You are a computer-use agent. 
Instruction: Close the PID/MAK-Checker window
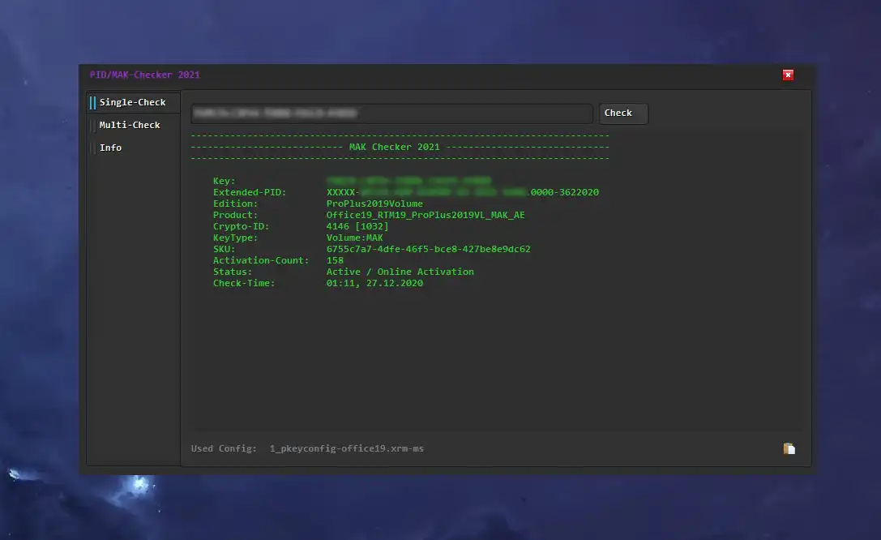pyautogui.click(x=788, y=75)
